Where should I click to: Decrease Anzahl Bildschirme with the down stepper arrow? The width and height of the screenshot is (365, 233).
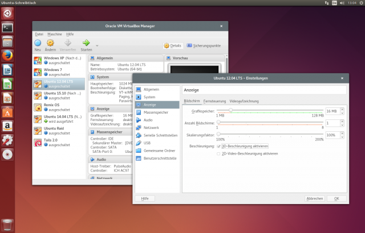coord(342,125)
